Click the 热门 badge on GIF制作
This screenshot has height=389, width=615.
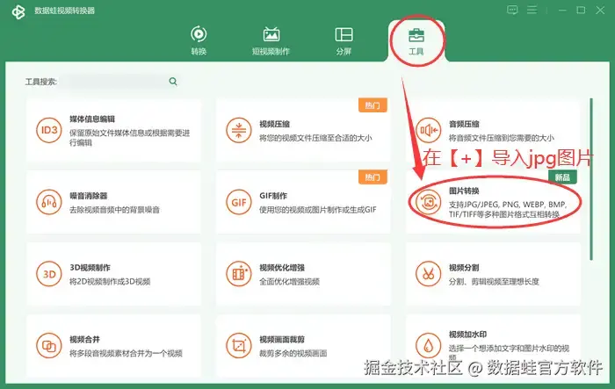coord(373,177)
